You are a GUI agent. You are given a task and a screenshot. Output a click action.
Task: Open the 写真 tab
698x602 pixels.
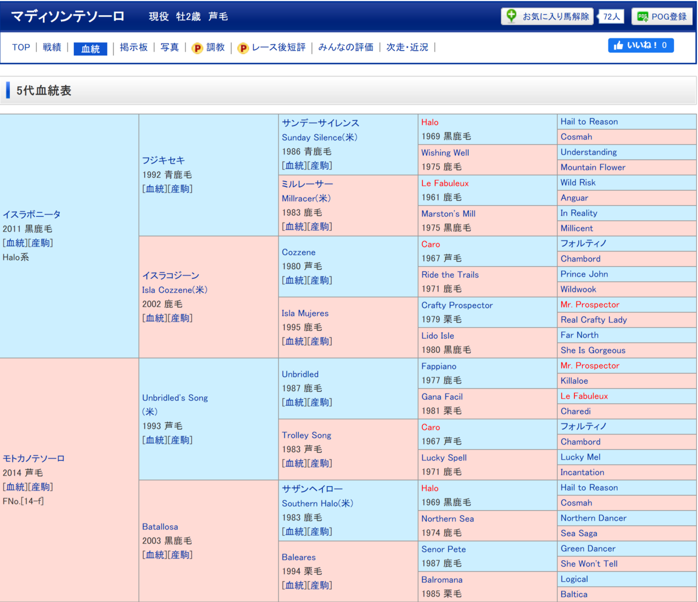tap(170, 48)
